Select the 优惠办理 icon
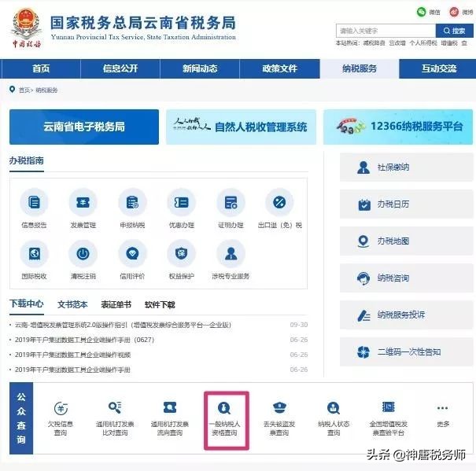 click(181, 202)
